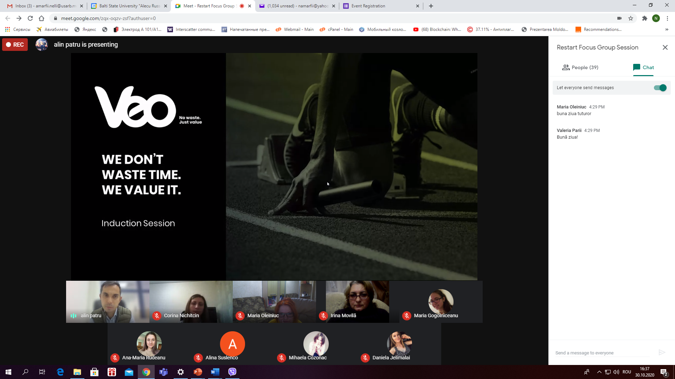
Task: Expand hidden bookmarks chevron
Action: [667, 29]
